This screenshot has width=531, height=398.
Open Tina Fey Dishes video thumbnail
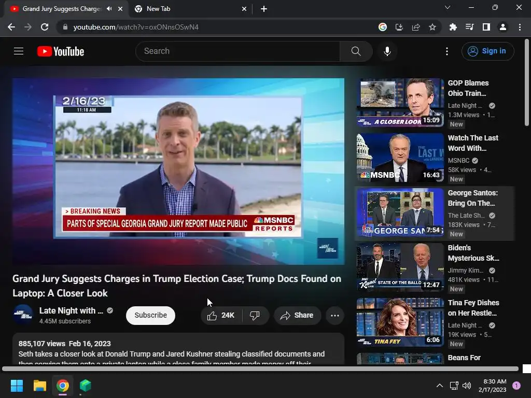400,322
